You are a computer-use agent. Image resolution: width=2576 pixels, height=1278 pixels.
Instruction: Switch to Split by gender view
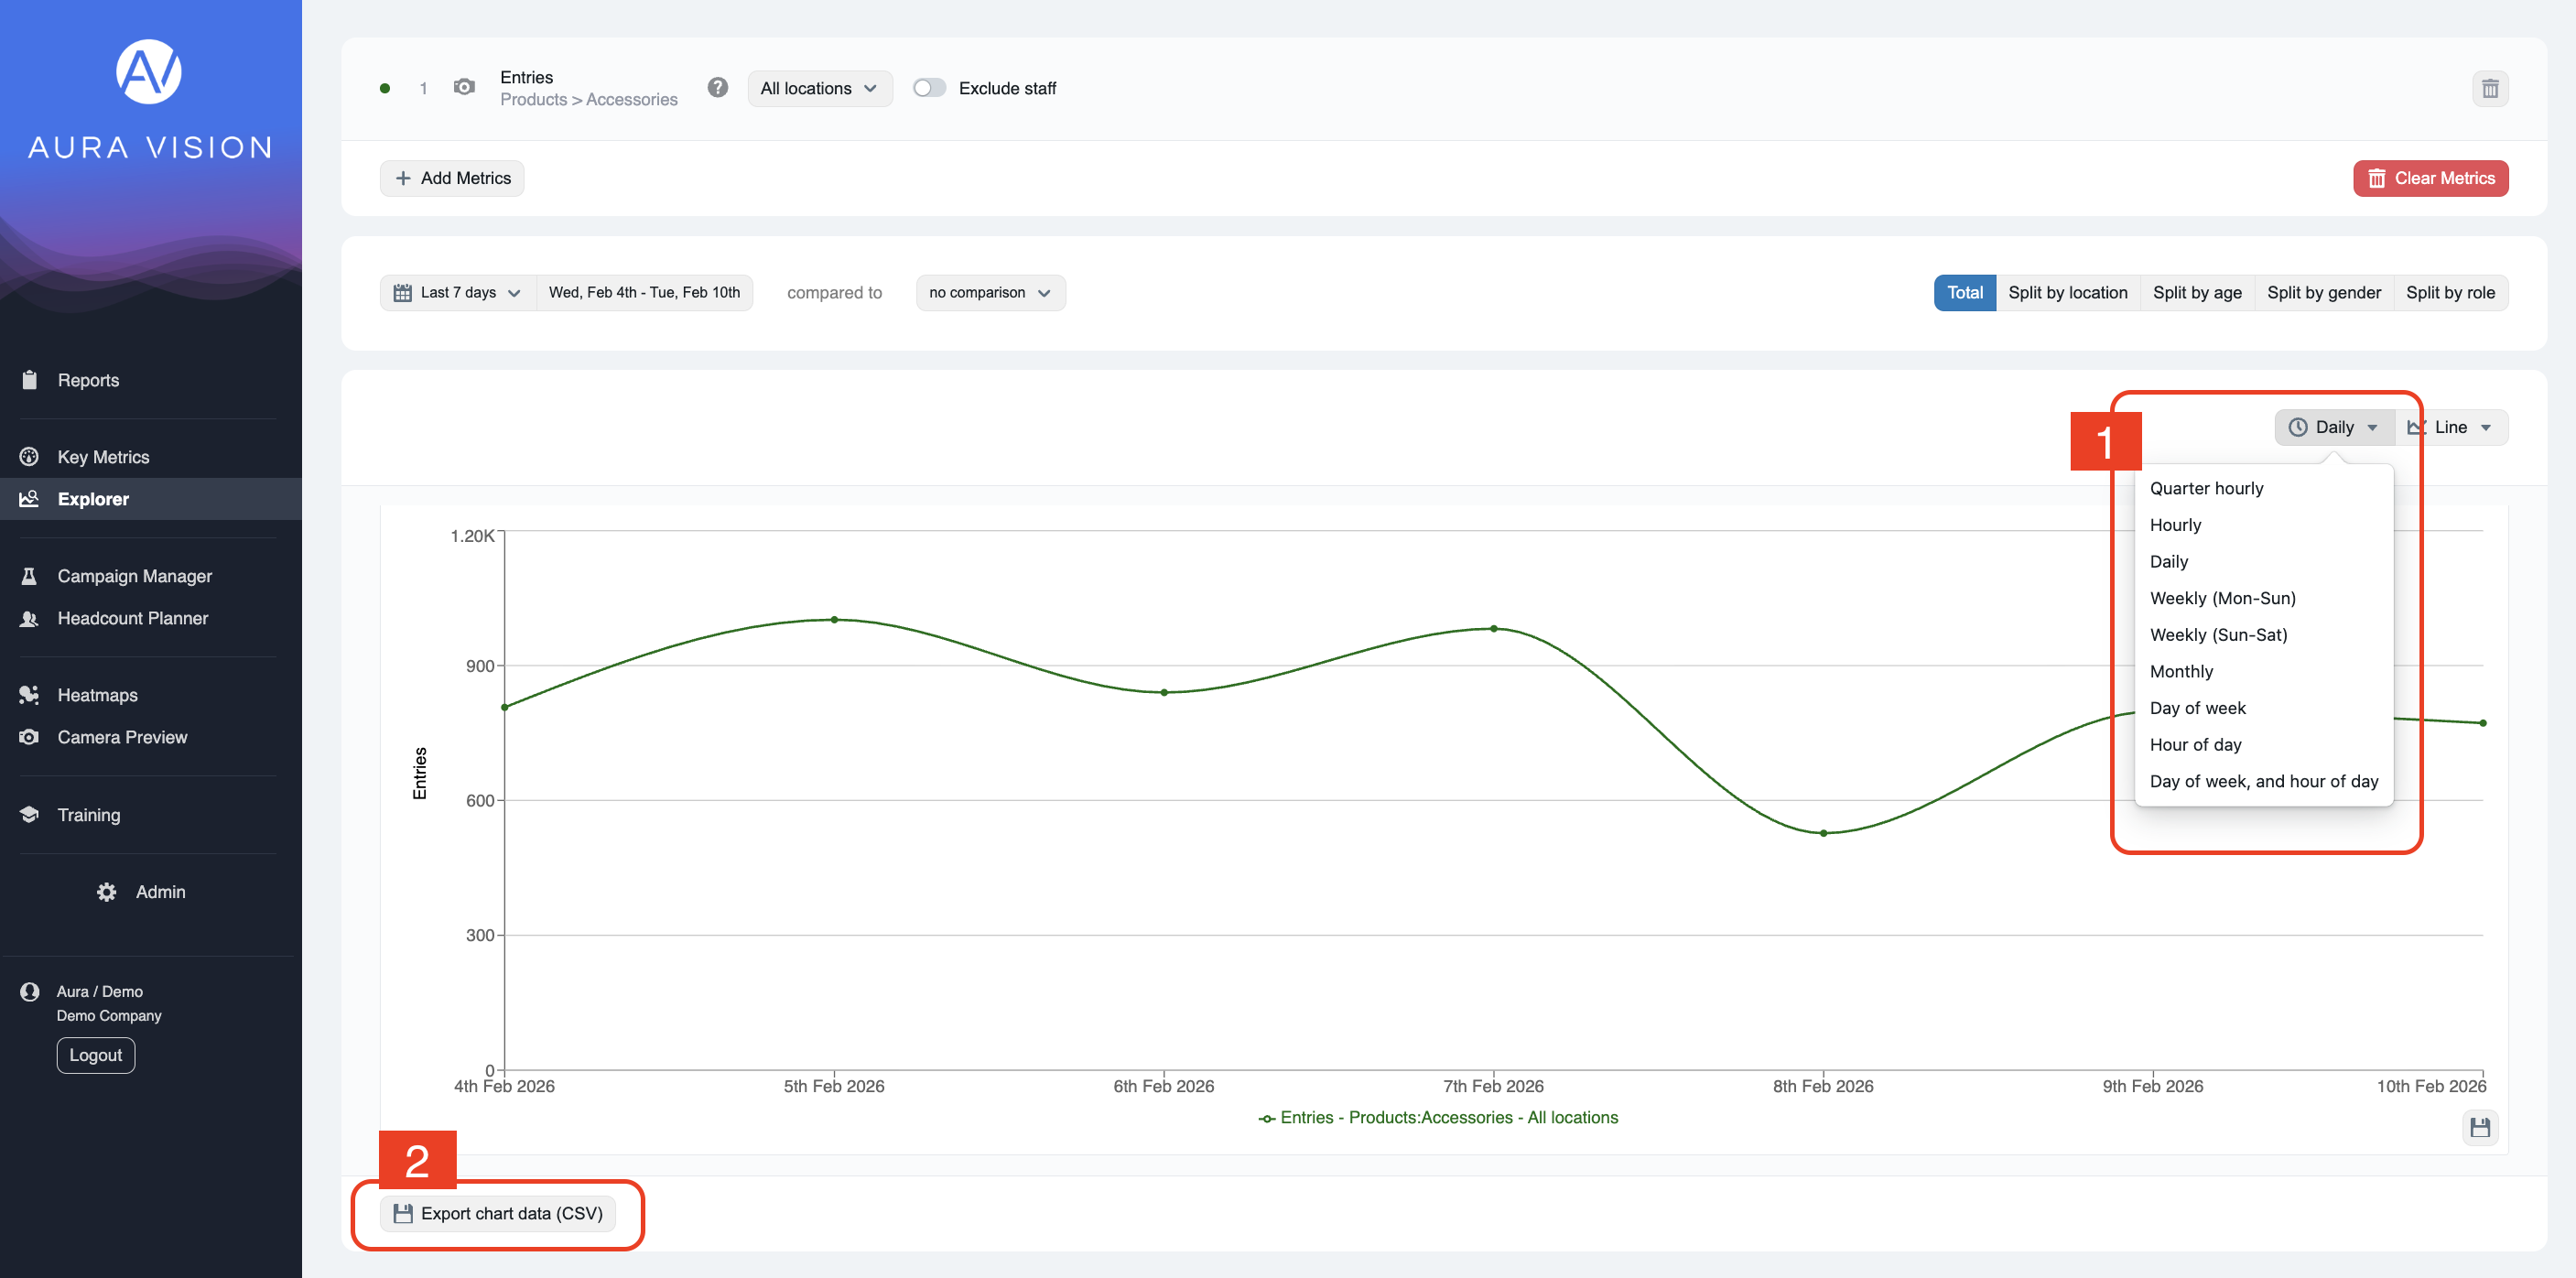point(2323,293)
